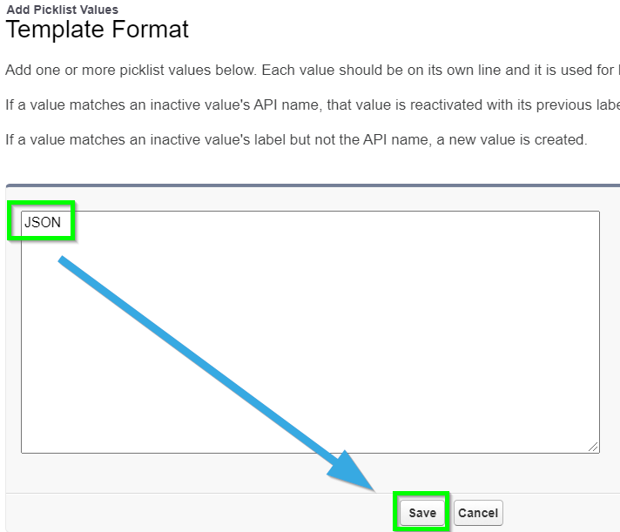Screen dimensions: 620x532
Task: Click the textarea resize handle corner
Action: 593,447
